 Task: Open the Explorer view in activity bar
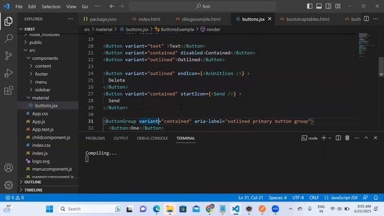pyautogui.click(x=8, y=22)
